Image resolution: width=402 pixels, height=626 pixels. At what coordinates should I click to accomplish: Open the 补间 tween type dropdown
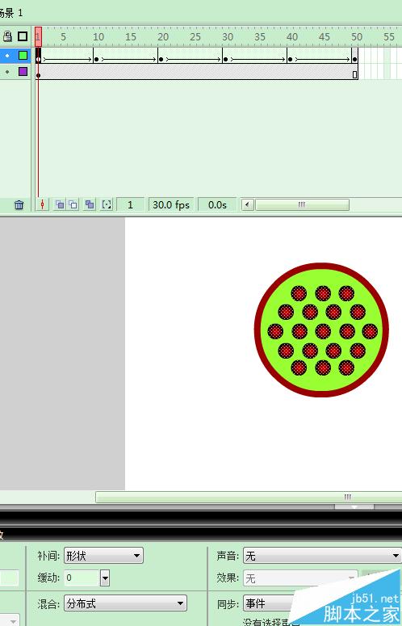103,556
